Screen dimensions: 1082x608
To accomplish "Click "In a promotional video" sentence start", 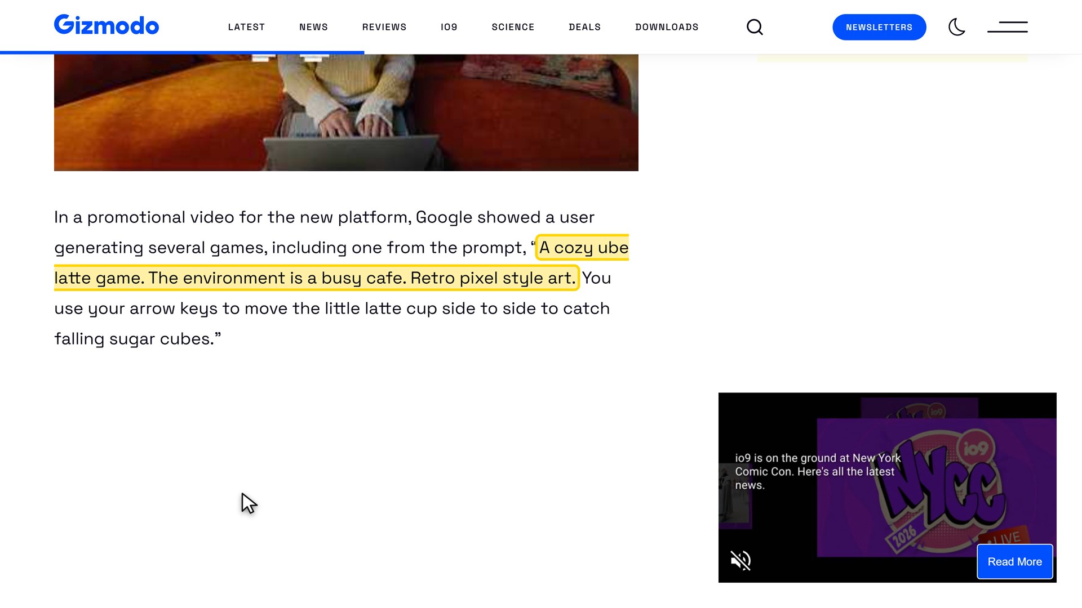I will (x=144, y=217).
